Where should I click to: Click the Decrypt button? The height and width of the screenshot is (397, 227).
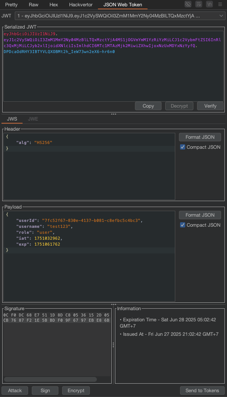coord(179,106)
